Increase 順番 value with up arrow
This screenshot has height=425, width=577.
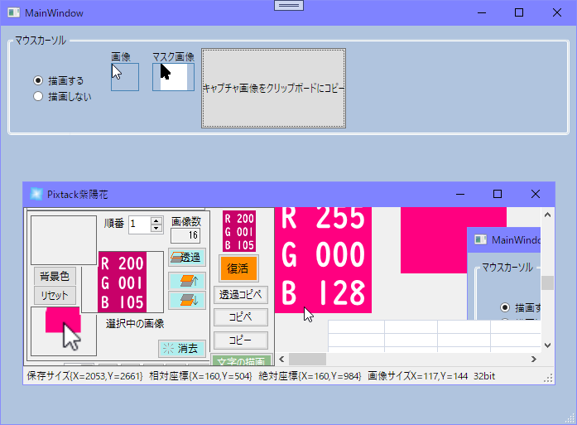point(156,220)
